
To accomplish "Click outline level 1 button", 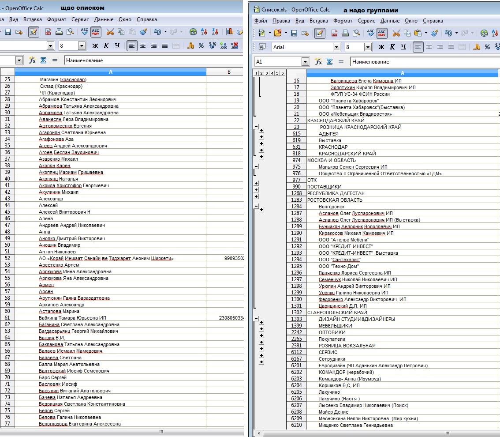I will (x=257, y=73).
